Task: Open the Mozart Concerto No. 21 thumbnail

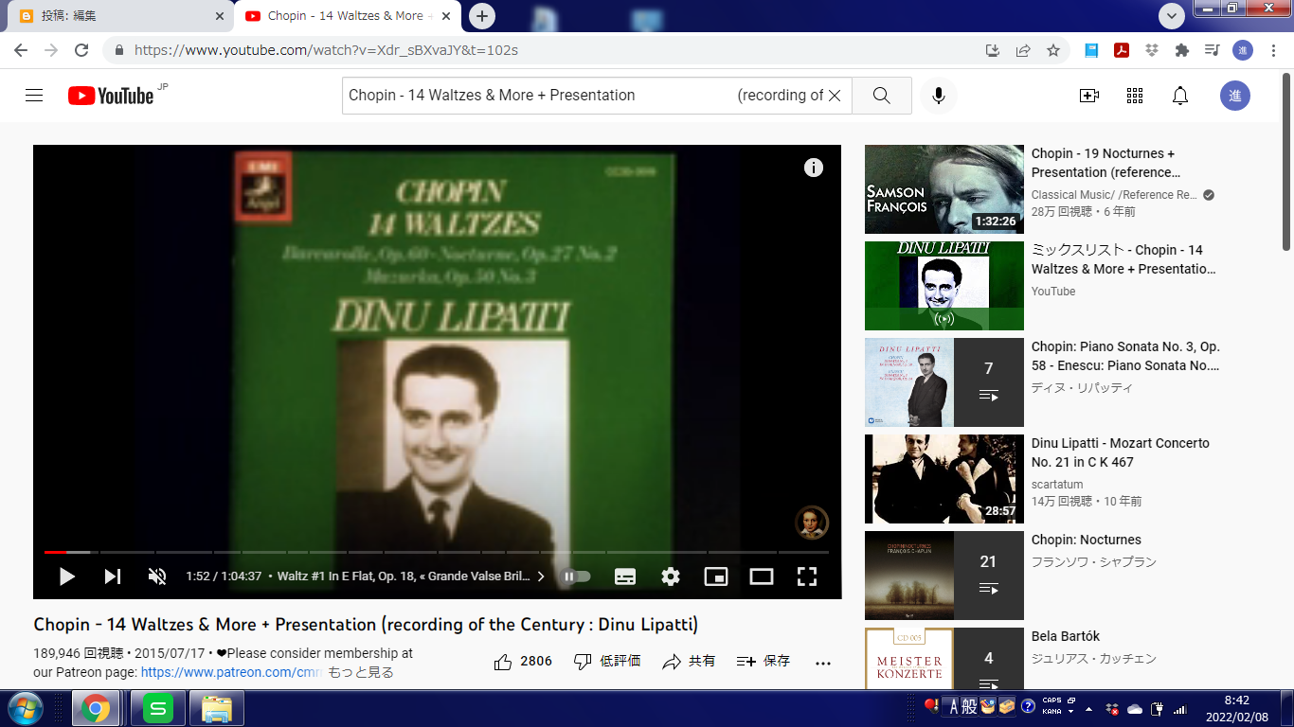Action: tap(944, 479)
